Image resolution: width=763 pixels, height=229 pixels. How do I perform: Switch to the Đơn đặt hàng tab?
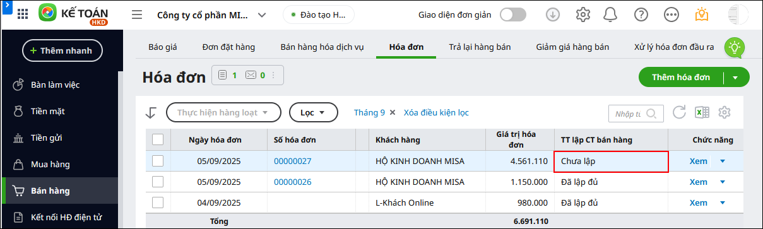(x=228, y=47)
